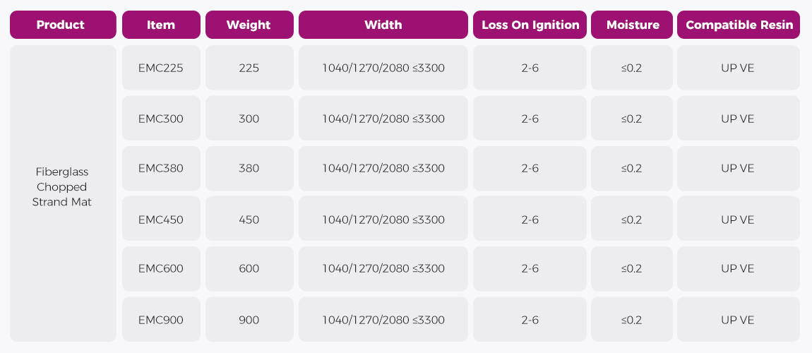Click the width cell in the EMC450 row
The height and width of the screenshot is (353, 812).
(x=383, y=220)
